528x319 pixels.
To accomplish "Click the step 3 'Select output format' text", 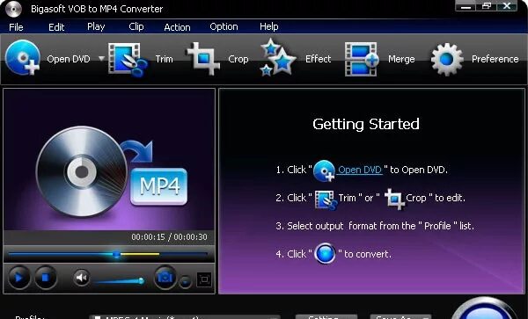I will click(x=375, y=226).
